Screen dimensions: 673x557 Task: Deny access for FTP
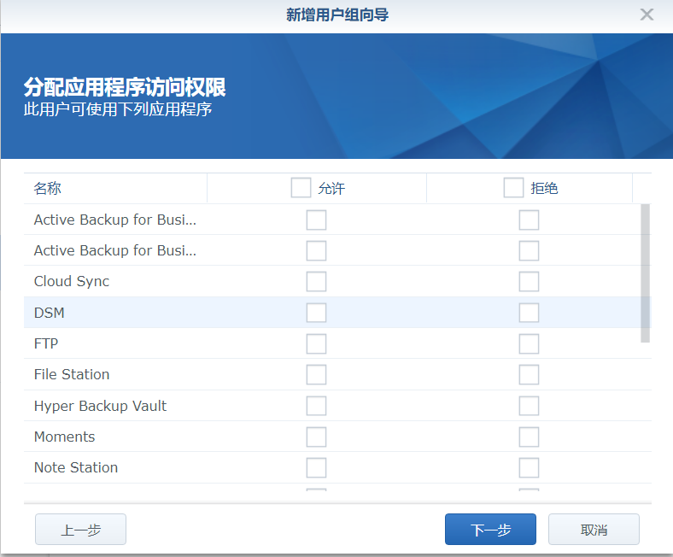click(529, 343)
